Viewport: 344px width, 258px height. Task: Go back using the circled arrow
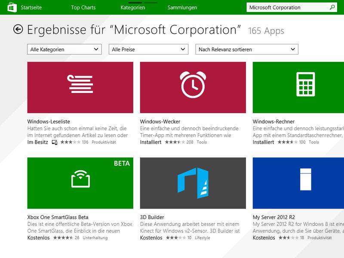tap(18, 29)
